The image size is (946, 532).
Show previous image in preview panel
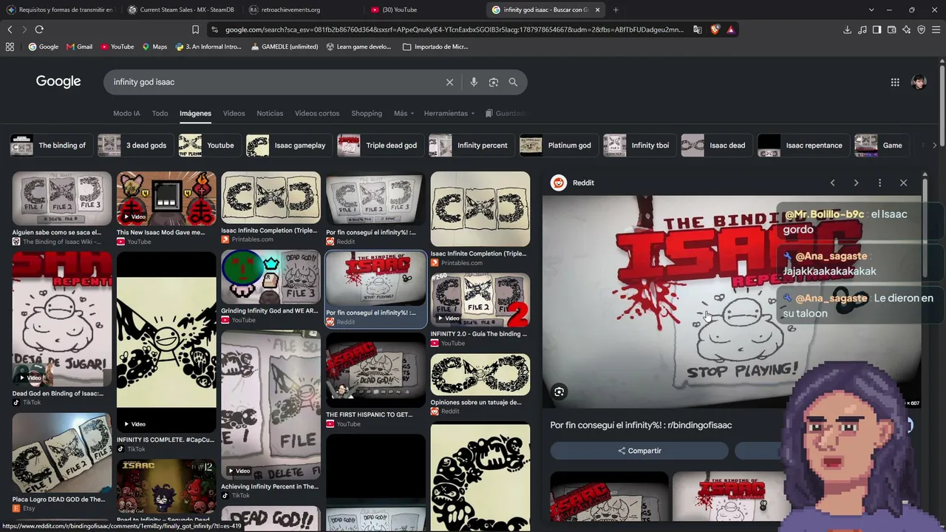click(832, 183)
